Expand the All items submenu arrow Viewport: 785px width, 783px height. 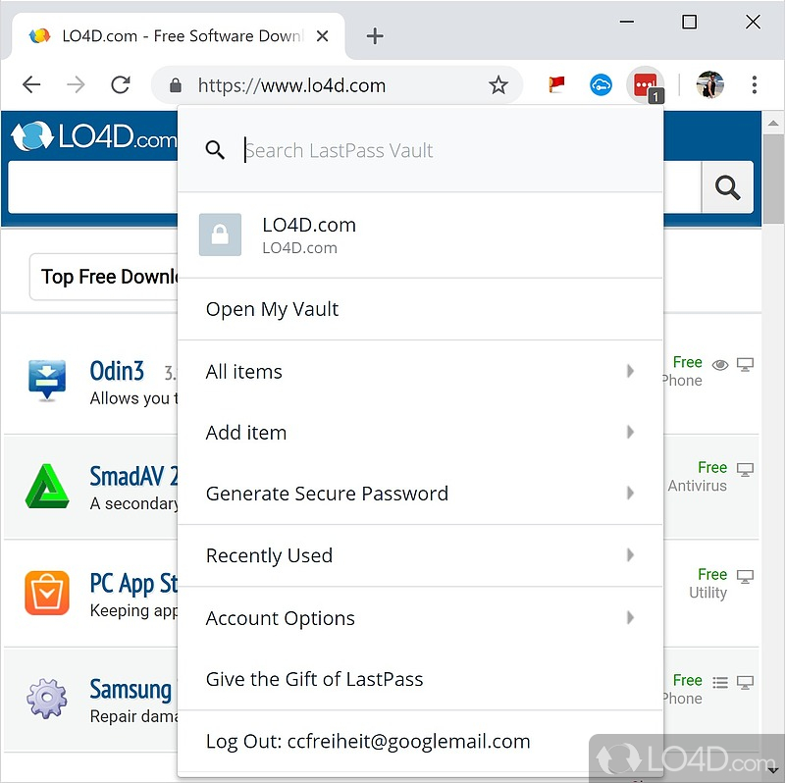point(630,371)
